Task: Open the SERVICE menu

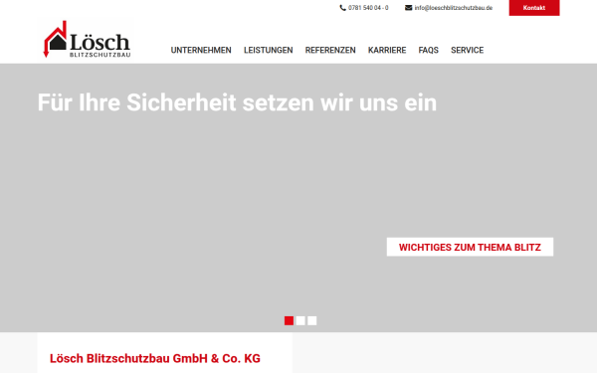Action: (468, 51)
